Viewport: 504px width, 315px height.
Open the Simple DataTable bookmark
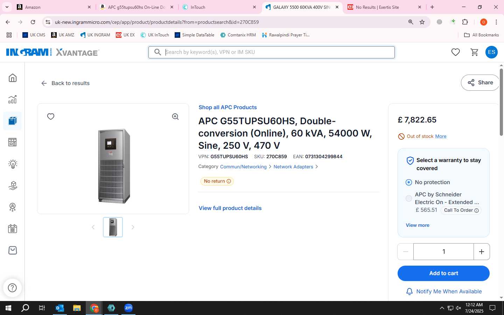pyautogui.click(x=195, y=35)
